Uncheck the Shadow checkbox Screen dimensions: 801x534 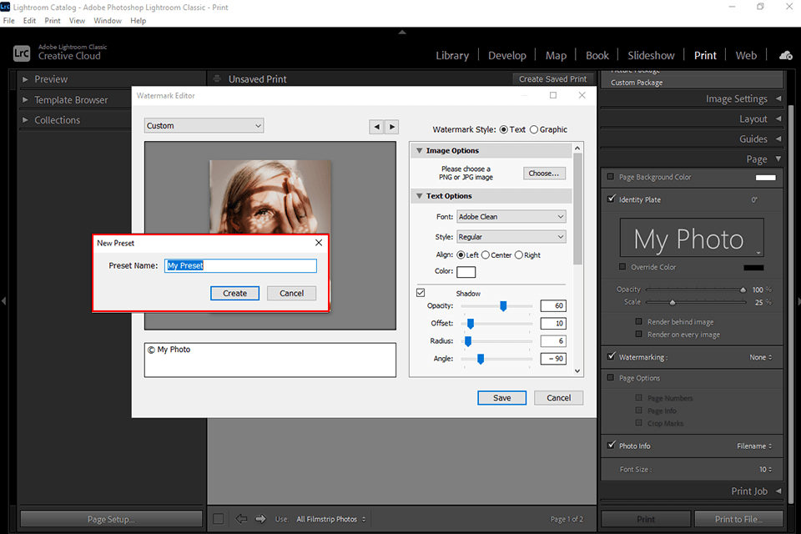point(421,293)
